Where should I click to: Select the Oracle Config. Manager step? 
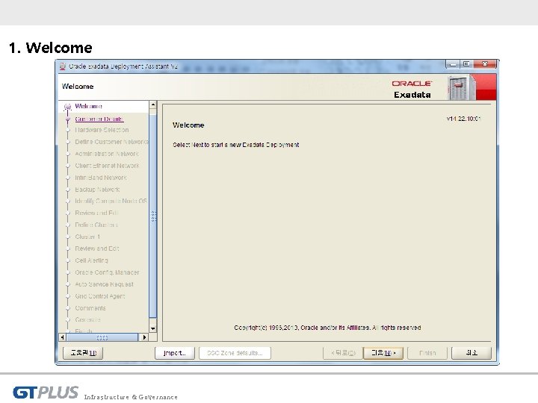(x=107, y=272)
